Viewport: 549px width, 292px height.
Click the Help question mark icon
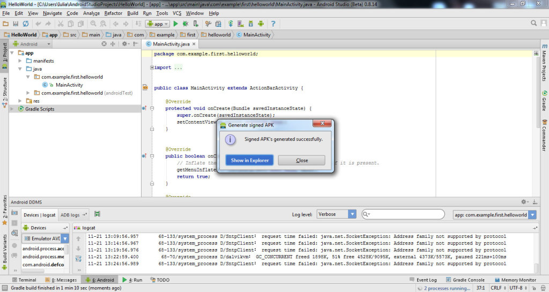[x=273, y=24]
